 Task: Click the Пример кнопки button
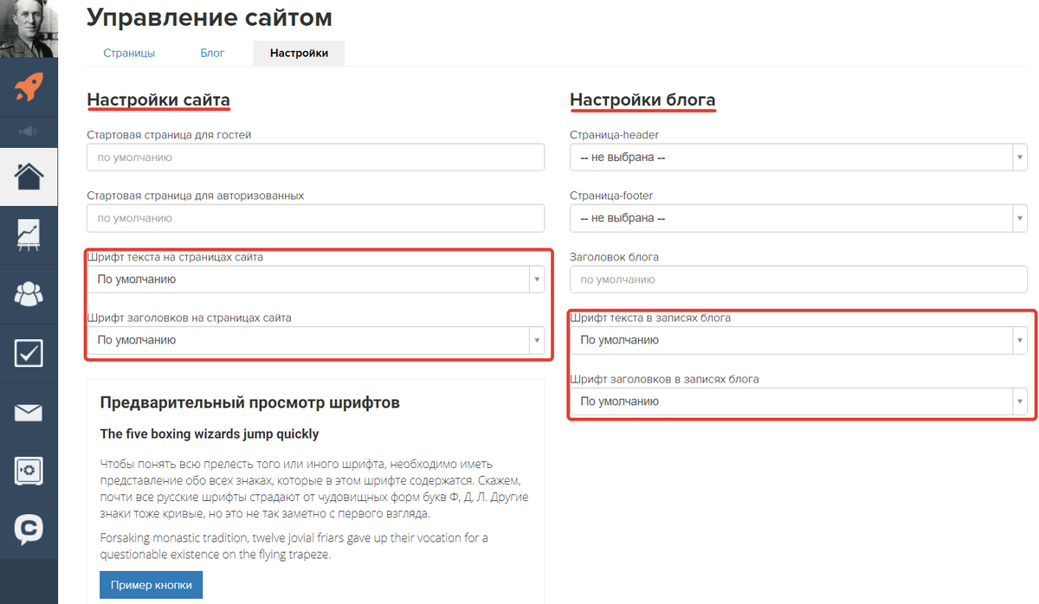(x=152, y=584)
